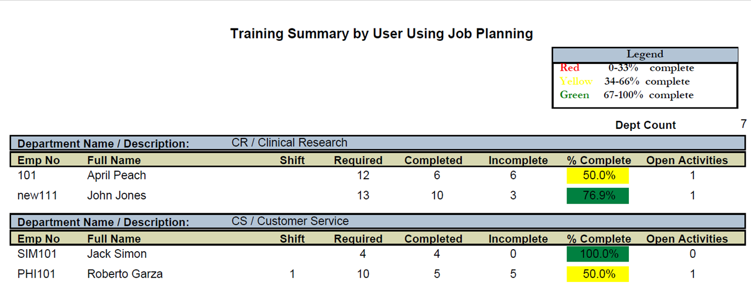Select employee name April Peach
Image resolution: width=751 pixels, height=291 pixels.
click(x=116, y=176)
